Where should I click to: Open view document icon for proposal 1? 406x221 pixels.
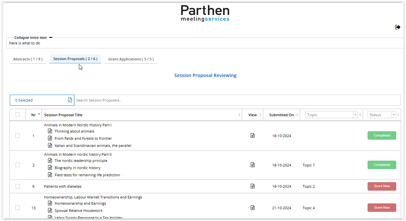point(253,135)
